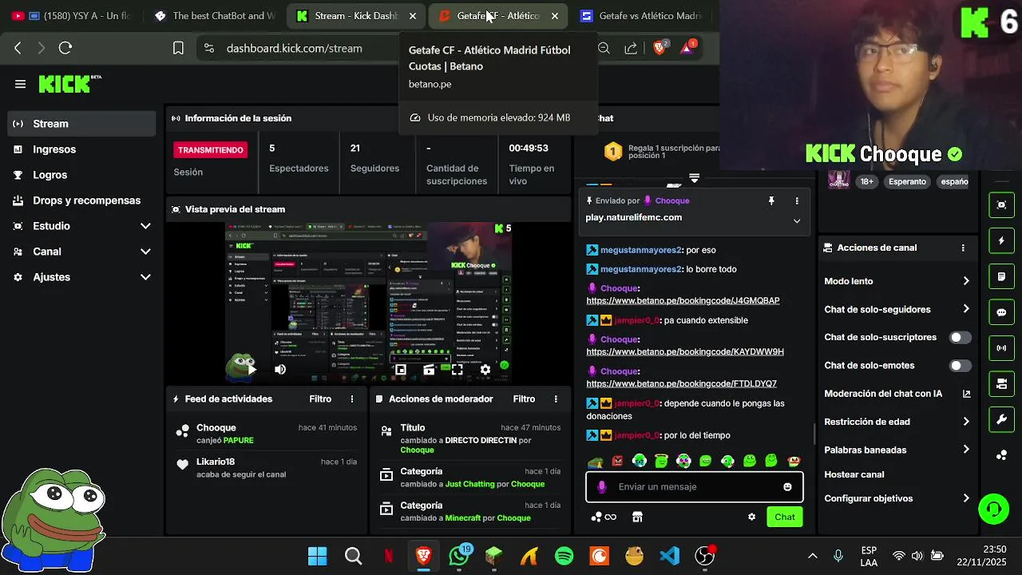Toggle fullscreen on stream preview
The height and width of the screenshot is (575, 1022).
(x=458, y=370)
